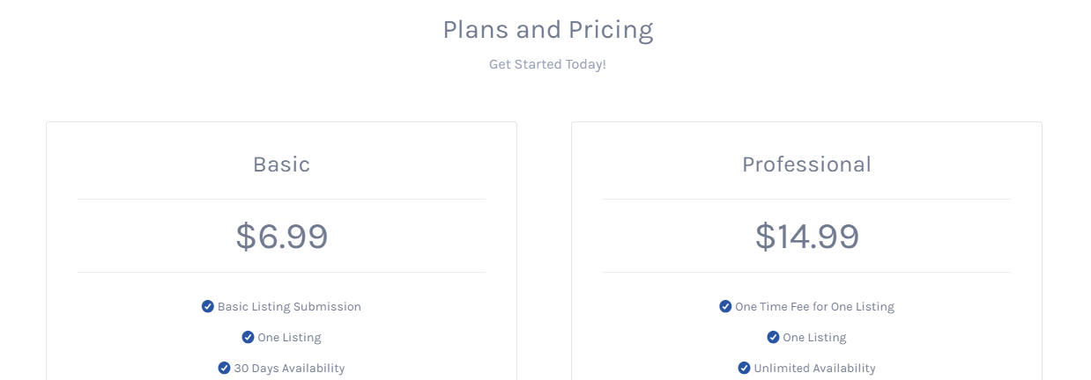Click One Listing text in Professional card
The height and width of the screenshot is (380, 1091).
coord(814,338)
